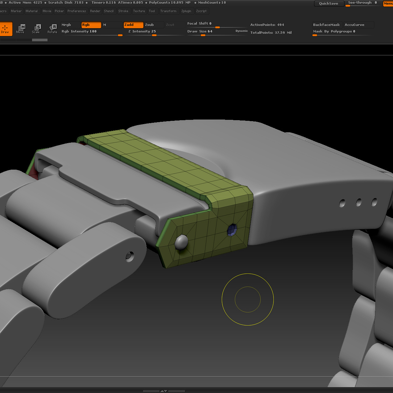The image size is (393, 393).
Task: Expand the Texture menu
Action: [139, 11]
